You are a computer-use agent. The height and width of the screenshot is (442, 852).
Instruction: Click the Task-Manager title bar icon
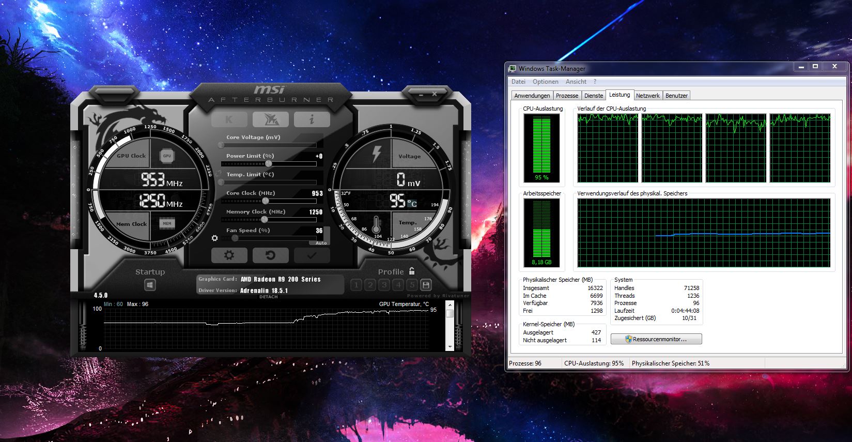513,68
